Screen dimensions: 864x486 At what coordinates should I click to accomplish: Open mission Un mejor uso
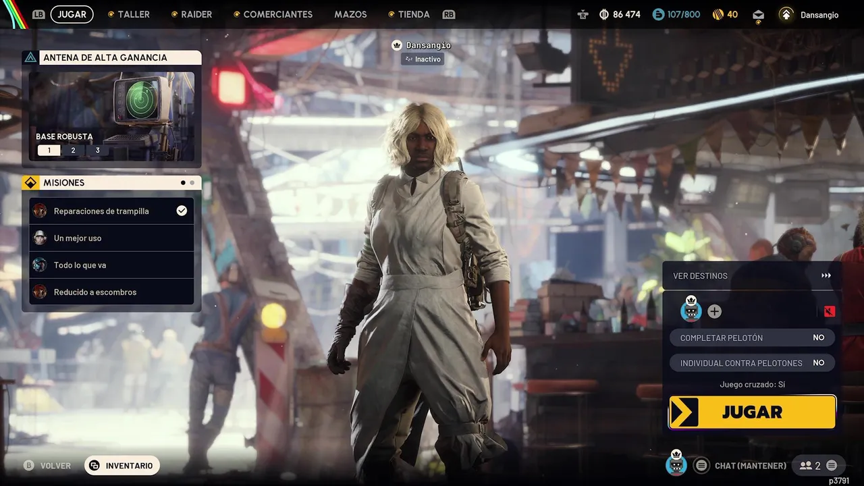[x=112, y=238]
